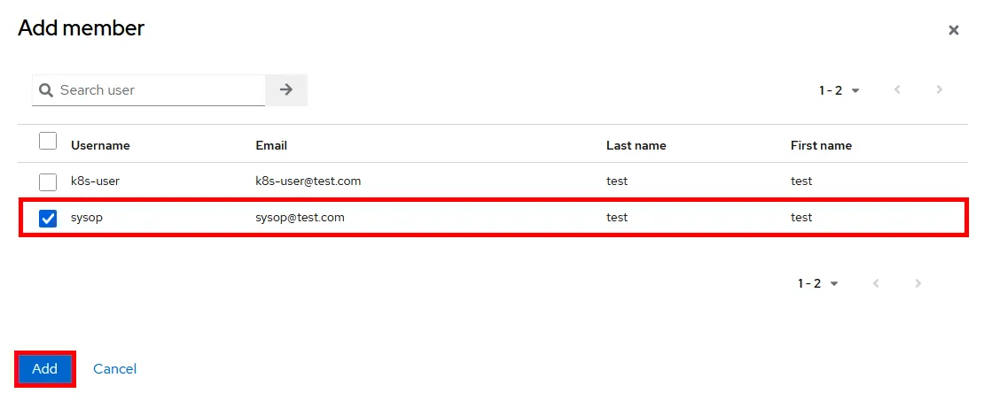Click the Cancel link
The image size is (984, 401).
pyautogui.click(x=114, y=368)
